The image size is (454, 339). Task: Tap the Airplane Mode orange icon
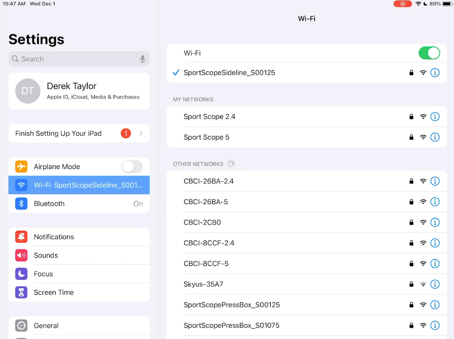[x=21, y=167]
